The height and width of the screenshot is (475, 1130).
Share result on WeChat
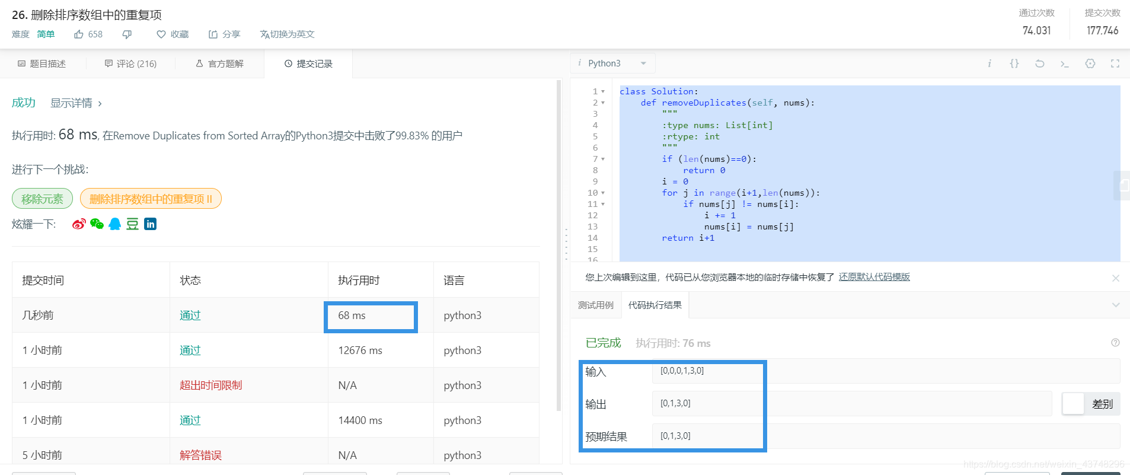tap(97, 224)
